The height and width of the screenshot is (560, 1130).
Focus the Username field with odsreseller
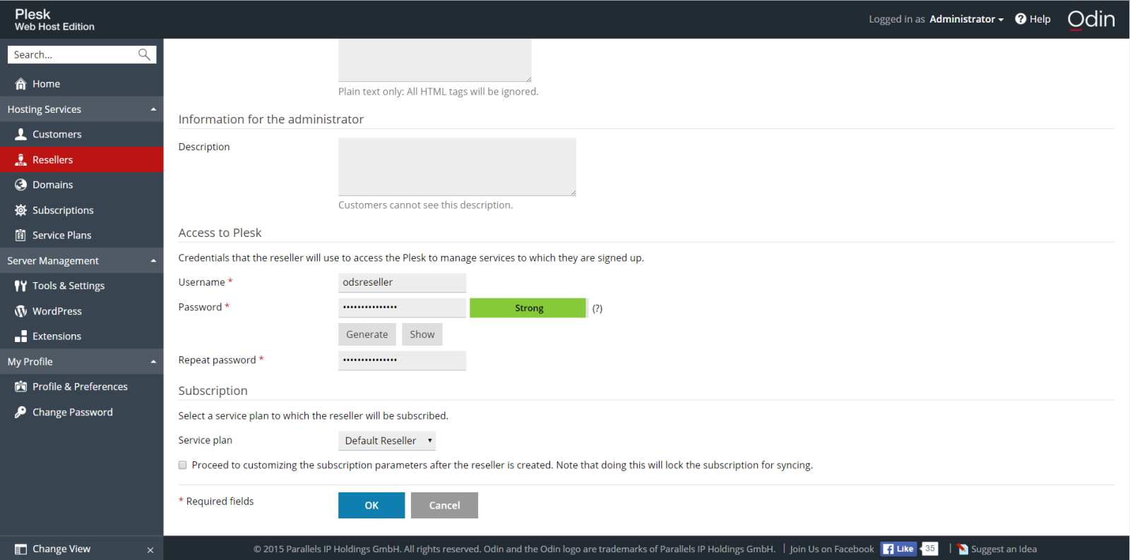[402, 282]
